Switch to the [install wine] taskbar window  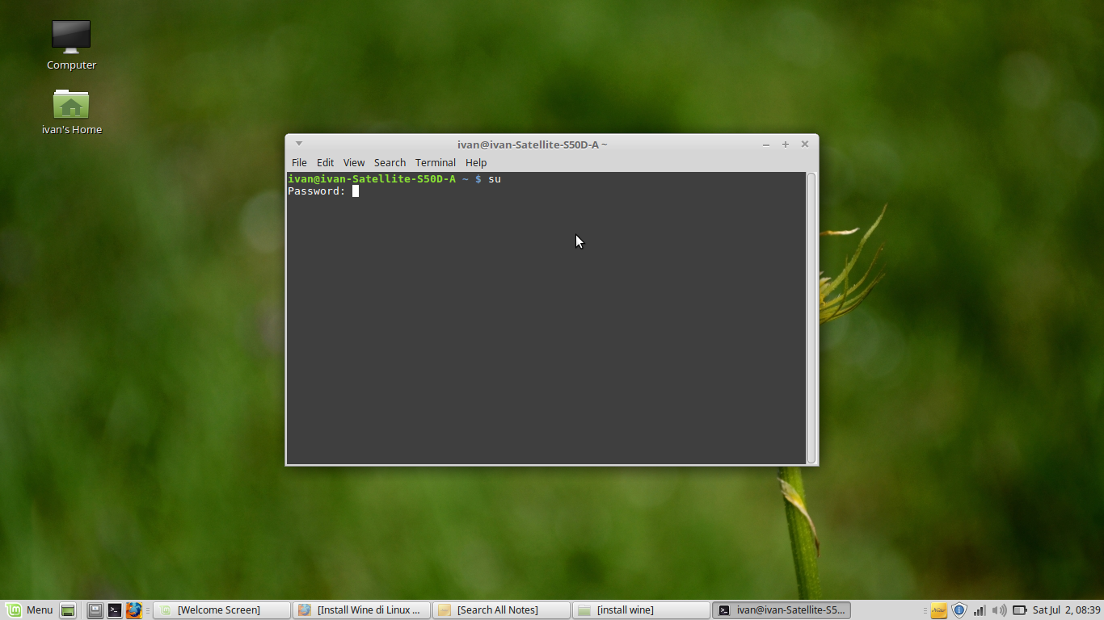pos(641,610)
